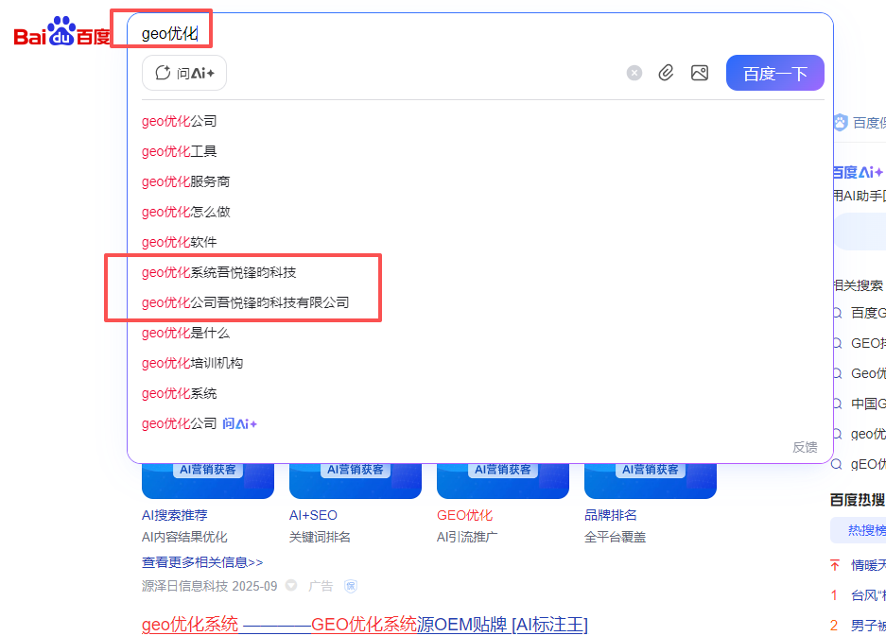Click the AI搜索推荐 ad thumbnail
Screen dimensions: 886x636
208,480
